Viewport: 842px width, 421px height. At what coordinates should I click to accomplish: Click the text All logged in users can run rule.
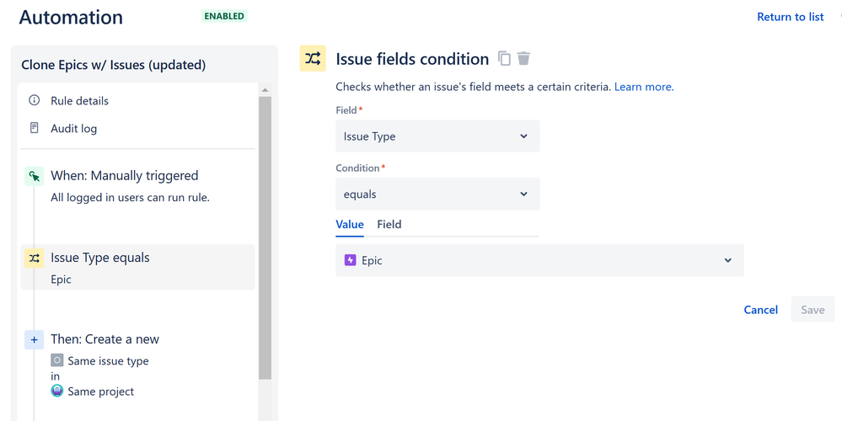coord(130,197)
